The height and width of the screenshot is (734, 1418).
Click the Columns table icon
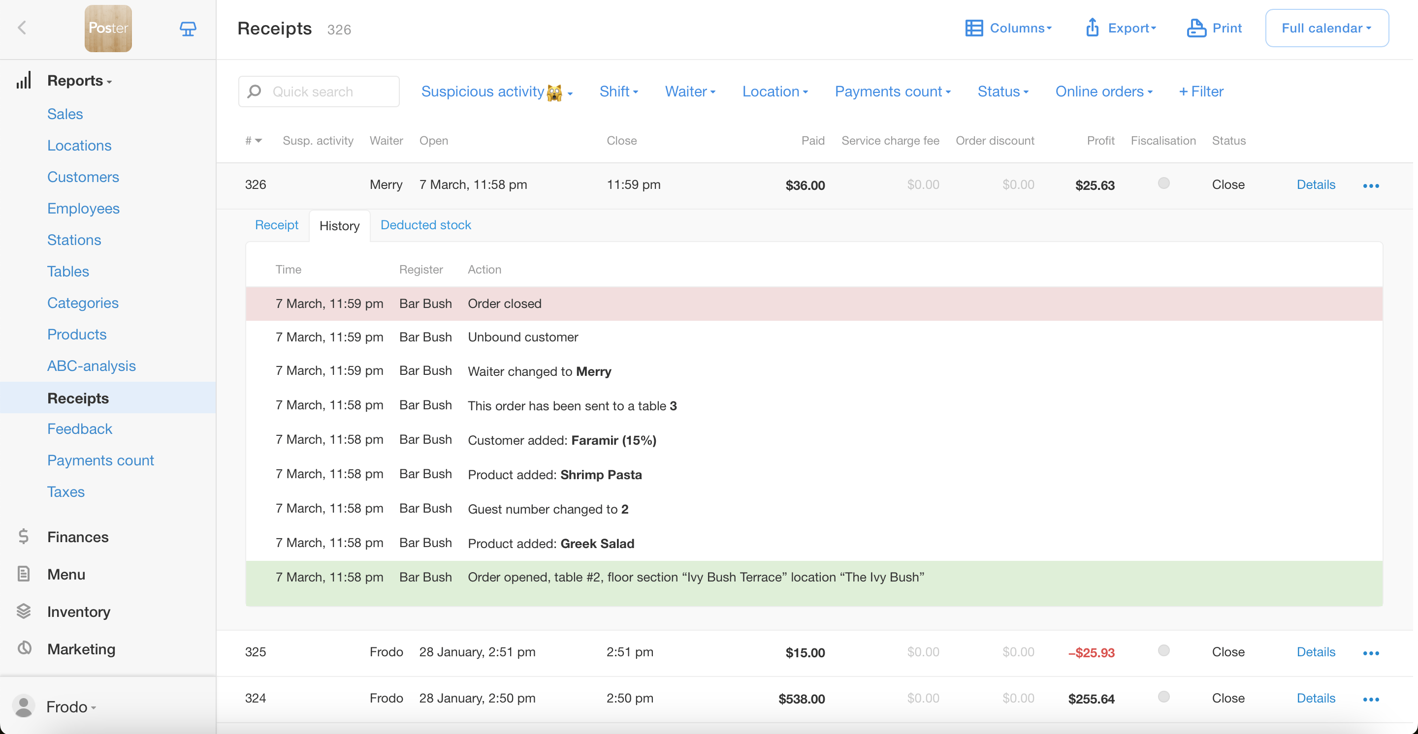pyautogui.click(x=974, y=28)
